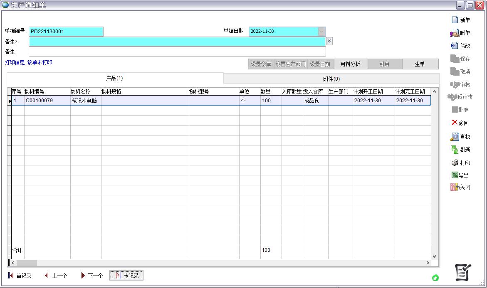Go to the 首记录 first record
The width and height of the screenshot is (487, 288).
(x=20, y=276)
